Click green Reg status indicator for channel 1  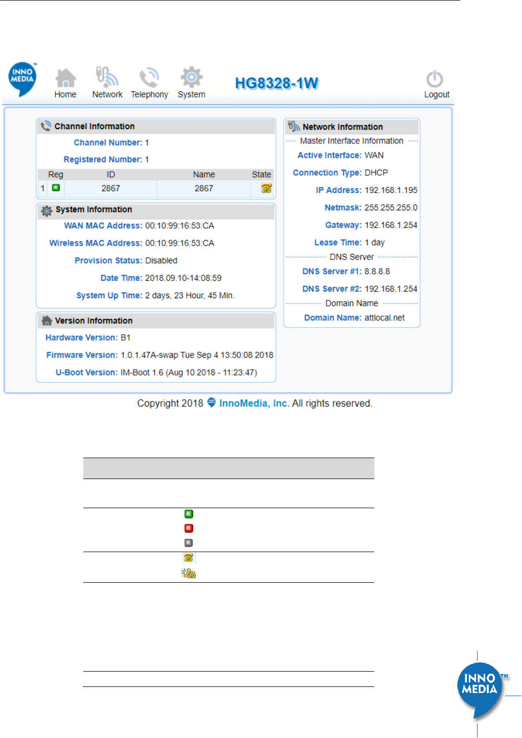click(x=56, y=188)
